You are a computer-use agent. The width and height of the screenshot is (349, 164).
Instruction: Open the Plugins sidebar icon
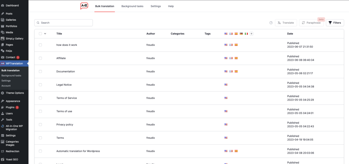click(x=3, y=107)
